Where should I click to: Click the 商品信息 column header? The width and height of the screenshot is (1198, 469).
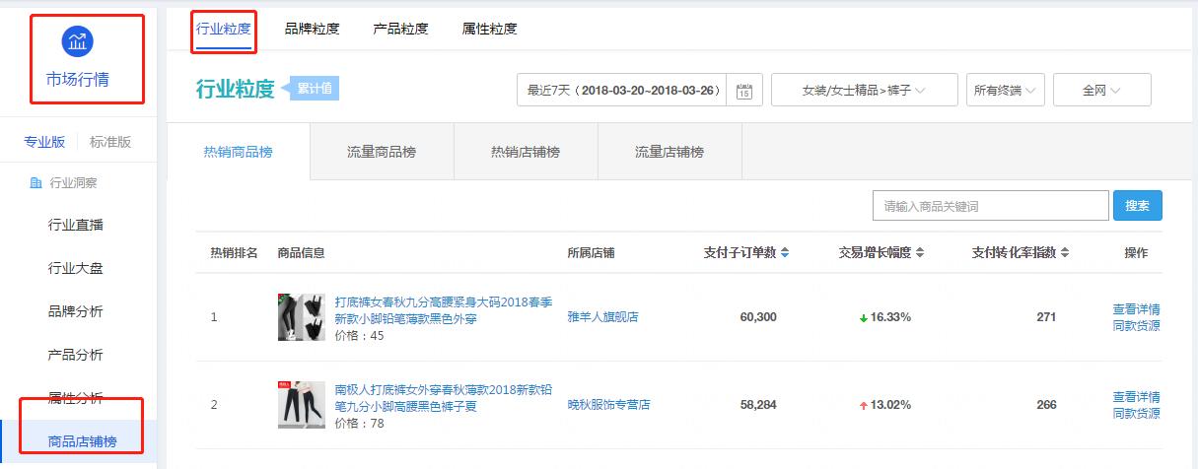coord(302,252)
